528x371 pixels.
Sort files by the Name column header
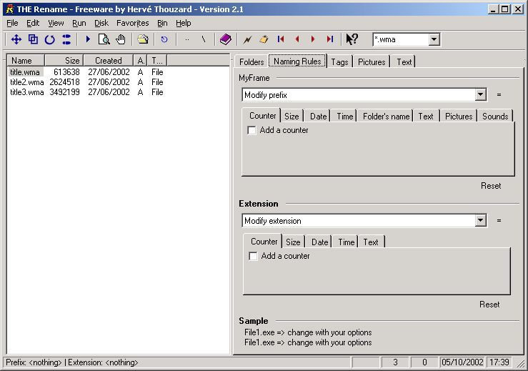point(26,60)
